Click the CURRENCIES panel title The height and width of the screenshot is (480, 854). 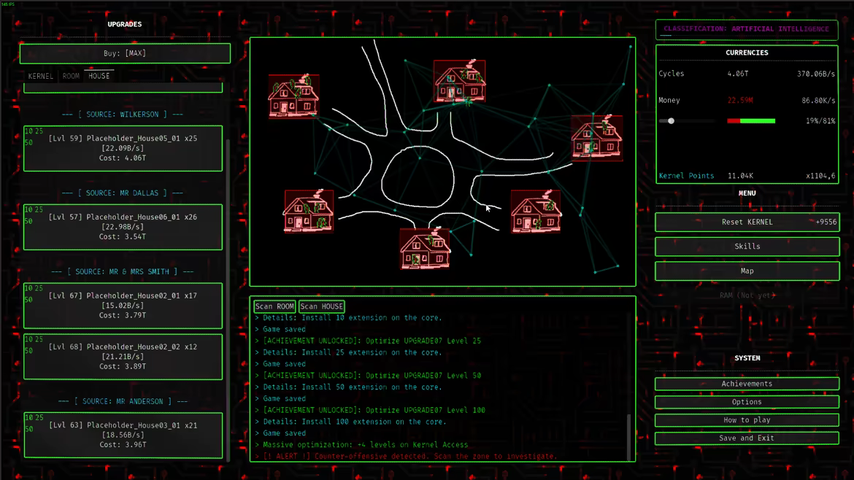pyautogui.click(x=747, y=53)
